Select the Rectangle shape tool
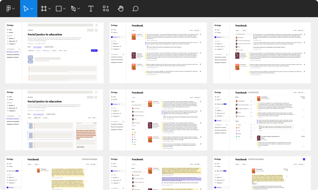Viewport: 318px width, 190px height. click(59, 8)
